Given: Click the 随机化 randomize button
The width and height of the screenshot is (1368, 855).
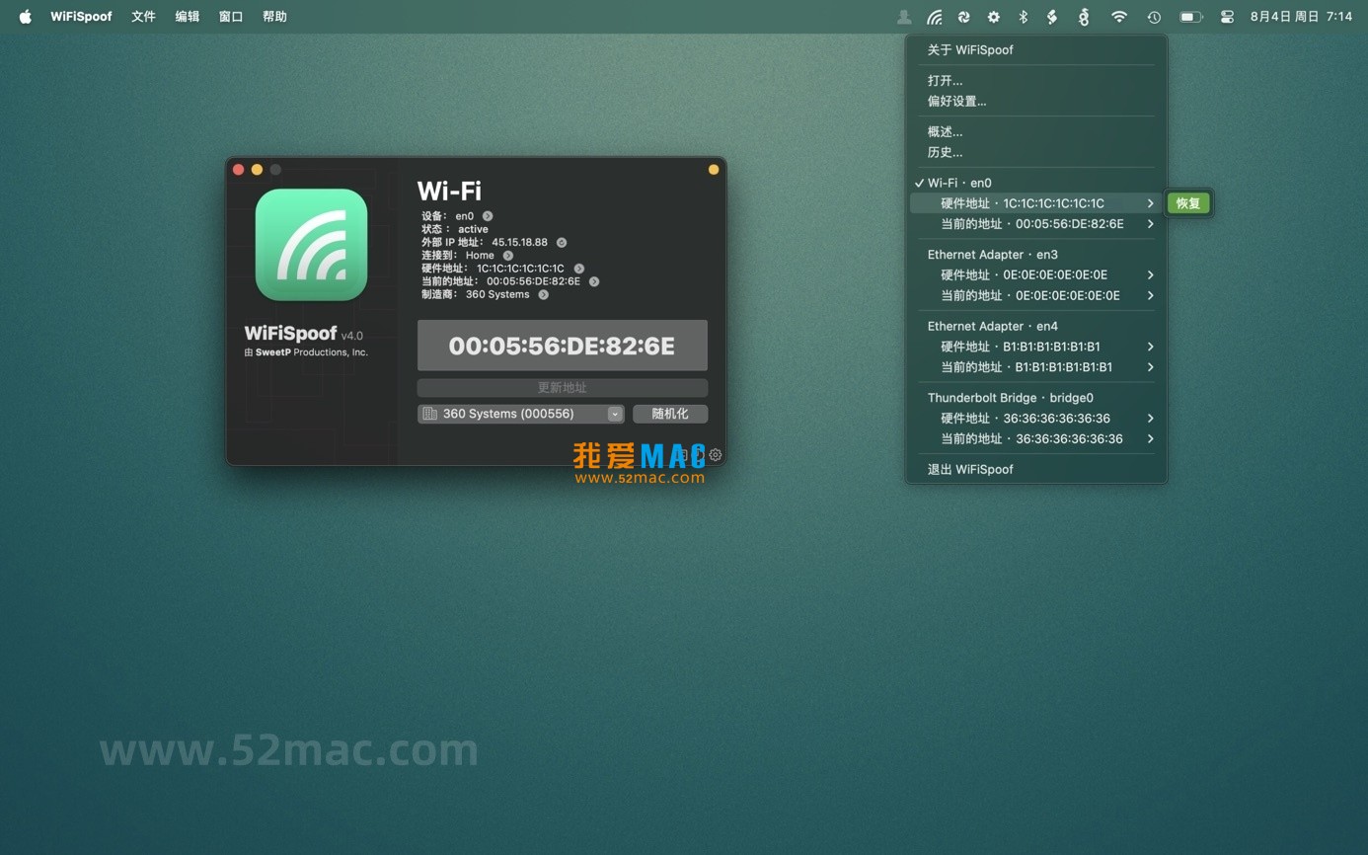Looking at the screenshot, I should tap(670, 414).
